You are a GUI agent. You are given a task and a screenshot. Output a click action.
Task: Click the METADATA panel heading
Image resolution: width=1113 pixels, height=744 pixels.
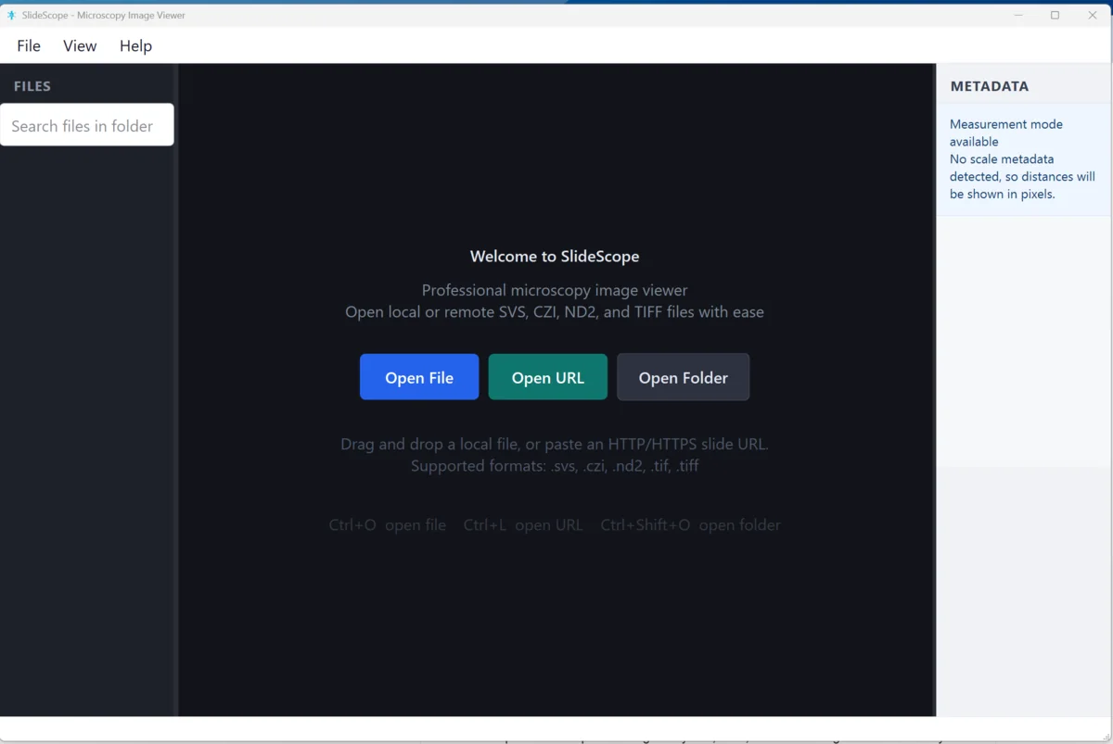tap(990, 86)
